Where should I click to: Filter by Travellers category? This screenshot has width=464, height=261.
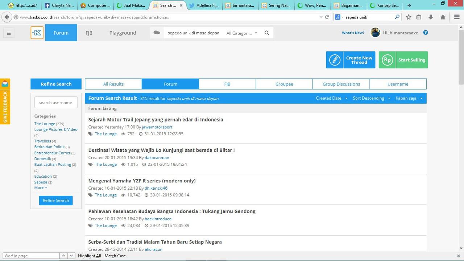click(x=43, y=141)
